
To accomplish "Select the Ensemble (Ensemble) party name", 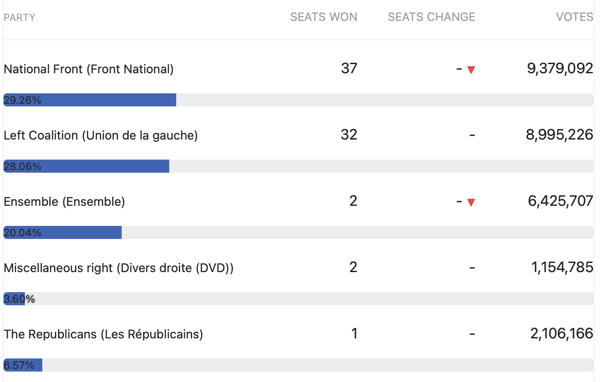I will click(64, 202).
